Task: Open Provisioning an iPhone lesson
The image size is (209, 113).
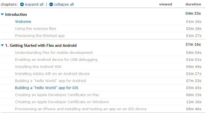Action: coord(81,109)
